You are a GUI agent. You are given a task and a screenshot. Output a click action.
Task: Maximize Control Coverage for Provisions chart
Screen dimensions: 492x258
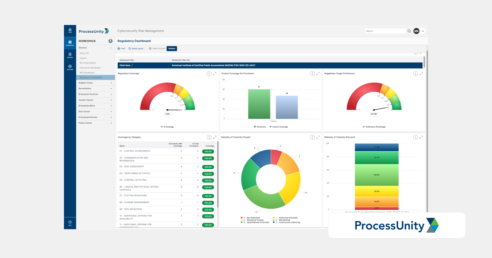click(x=318, y=74)
